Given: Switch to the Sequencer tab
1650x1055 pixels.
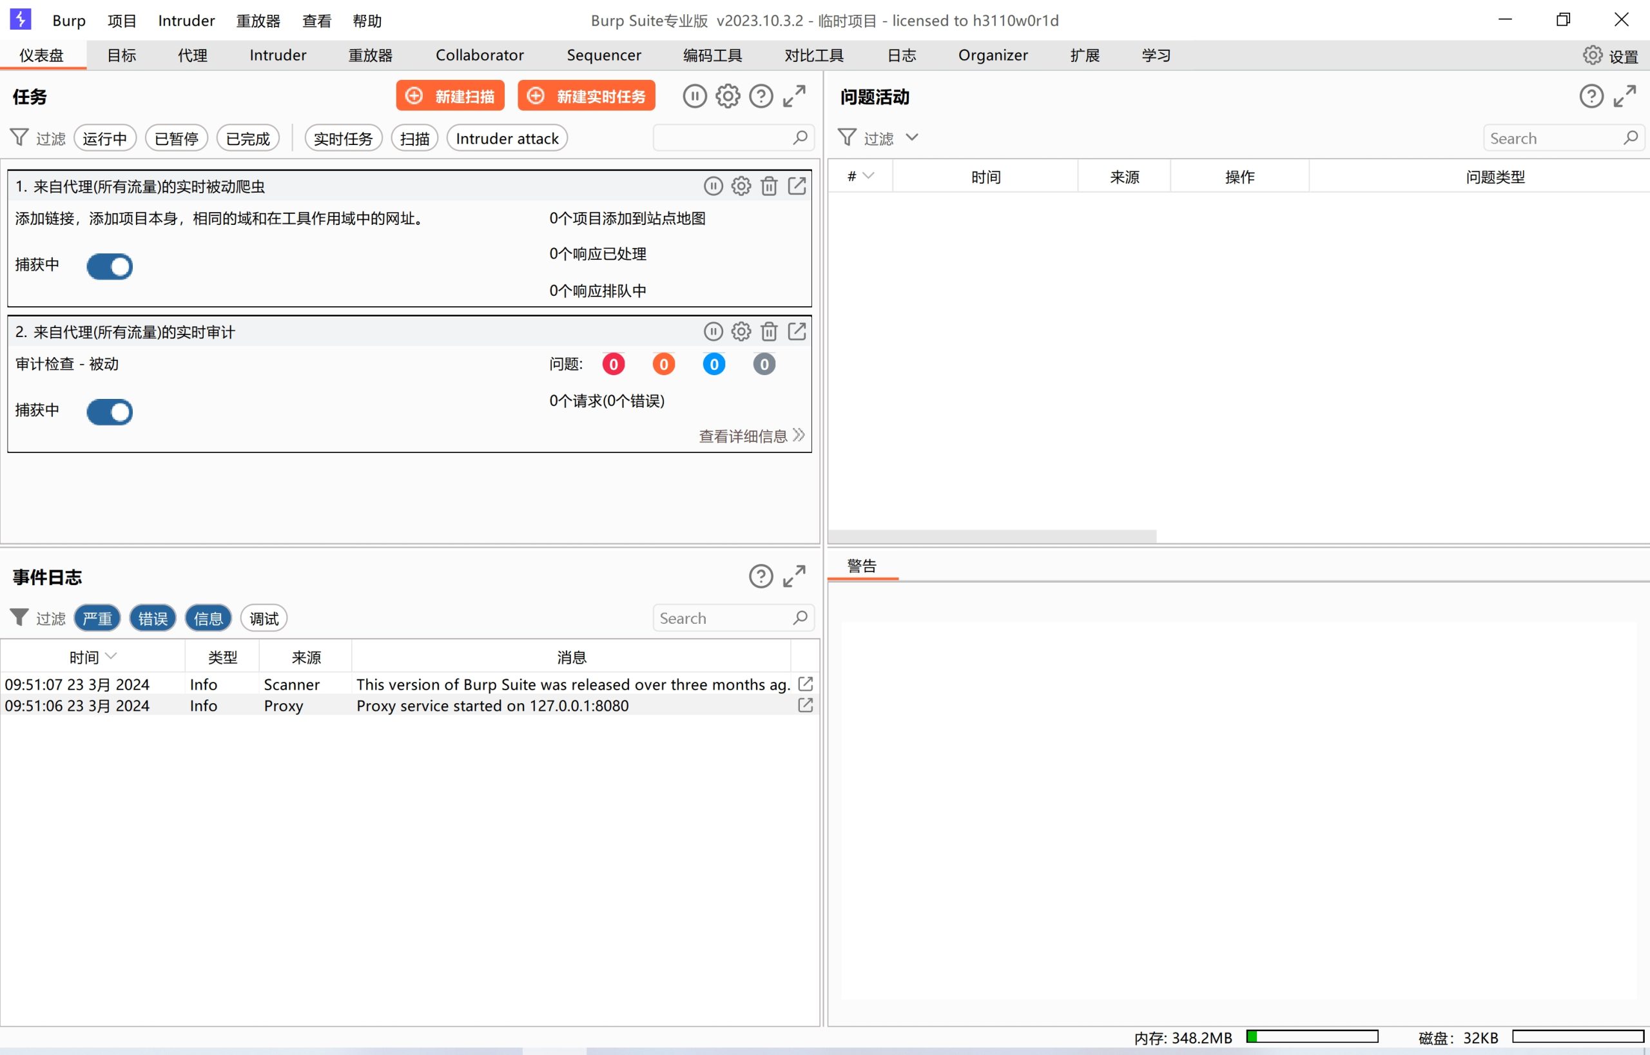Looking at the screenshot, I should 604,55.
